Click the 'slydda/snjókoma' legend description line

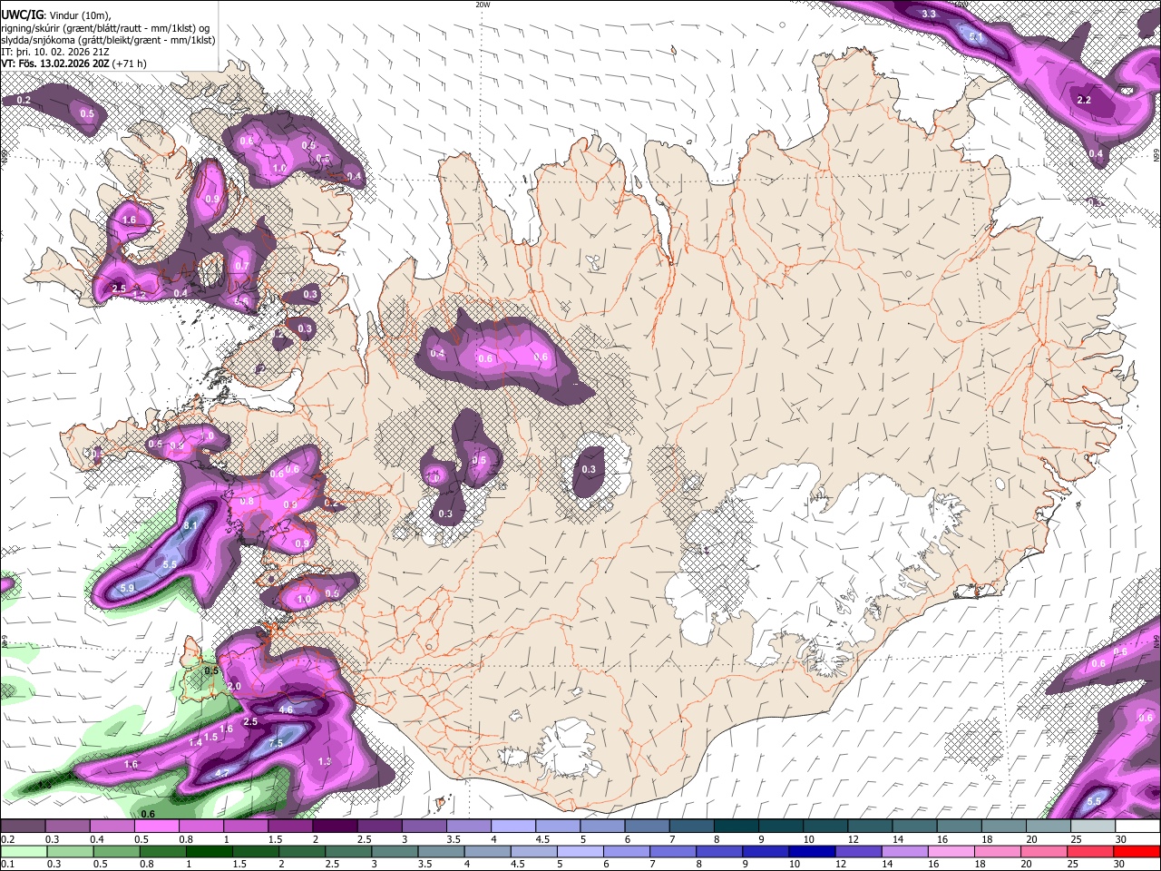(x=108, y=41)
